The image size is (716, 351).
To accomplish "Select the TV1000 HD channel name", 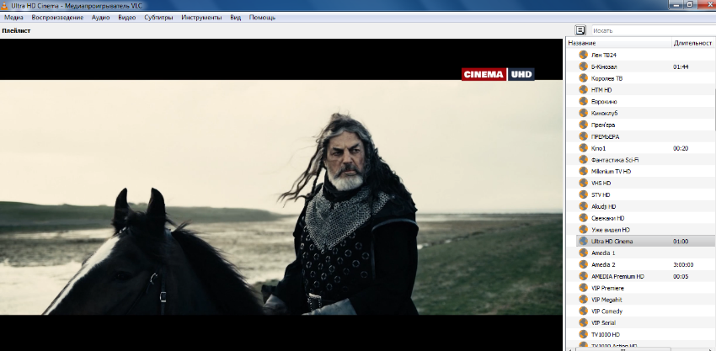I will 606,334.
